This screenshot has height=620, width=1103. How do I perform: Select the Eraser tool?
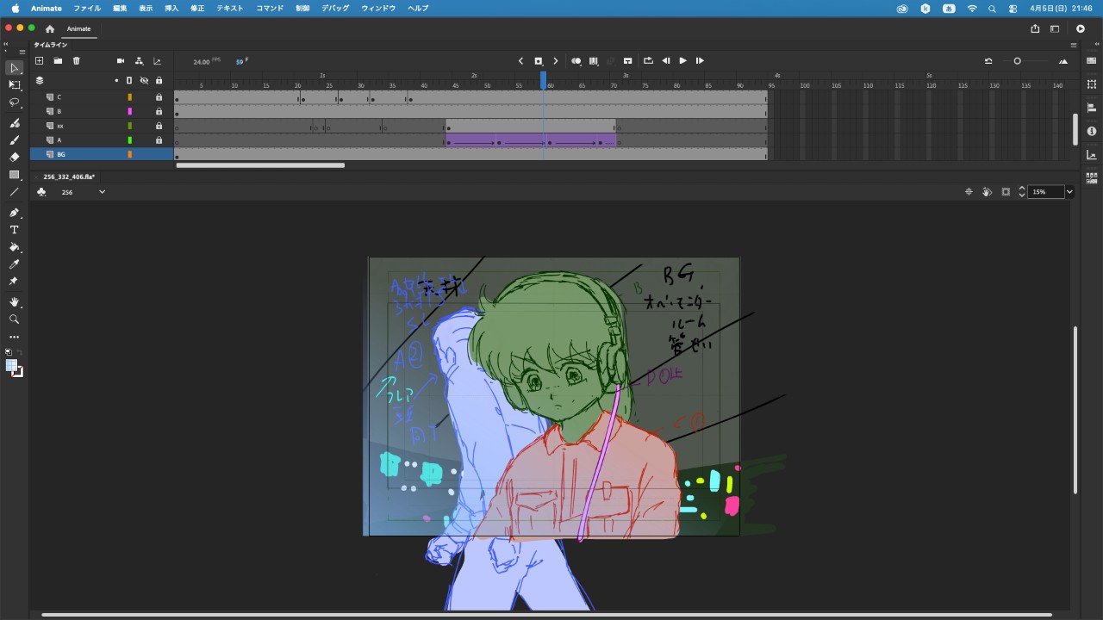coord(14,158)
